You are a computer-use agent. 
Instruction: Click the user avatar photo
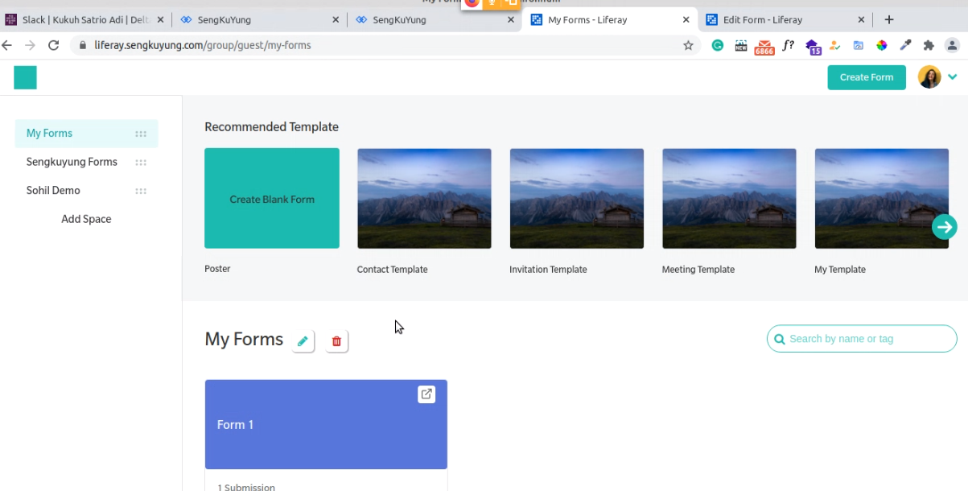pyautogui.click(x=929, y=77)
